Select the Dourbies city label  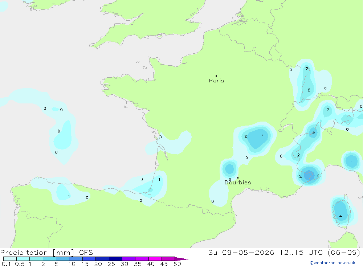tap(238, 183)
